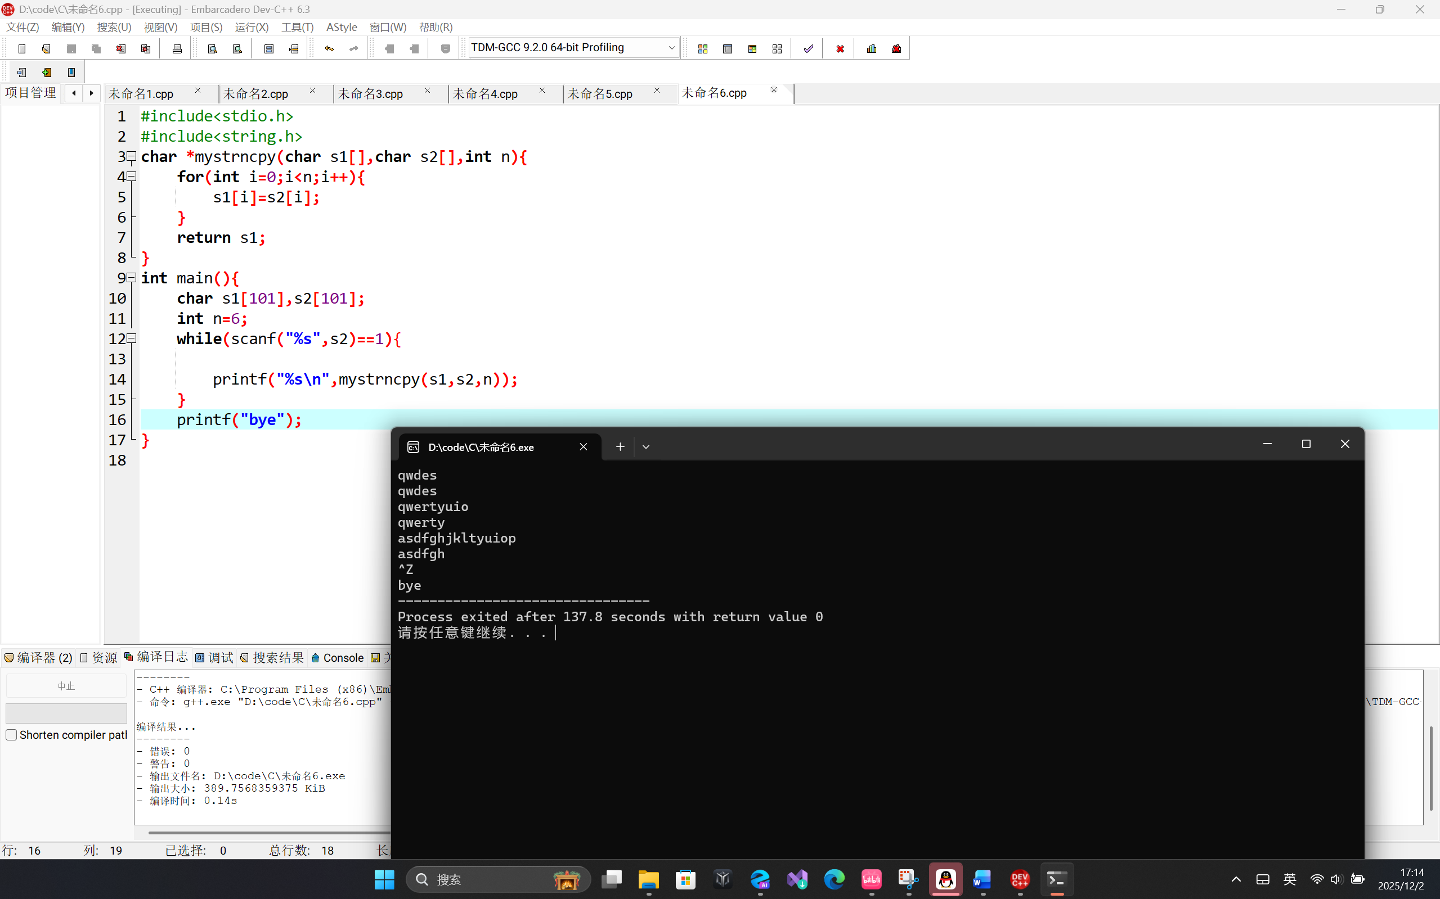Open the 运行(X) menu
Viewport: 1440px width, 899px height.
pyautogui.click(x=251, y=28)
